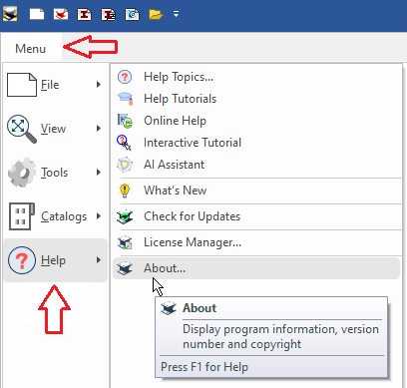Open Help Topics...

tap(256, 77)
